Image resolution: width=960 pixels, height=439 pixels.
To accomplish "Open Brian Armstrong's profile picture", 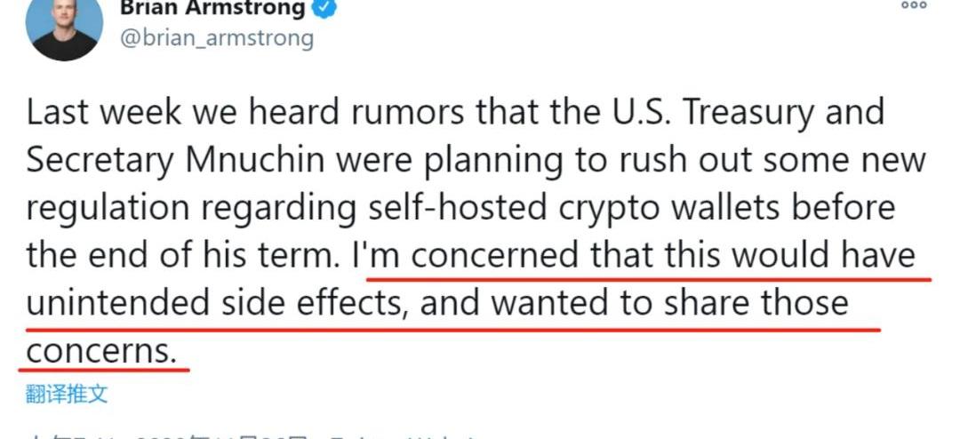I will (x=64, y=23).
